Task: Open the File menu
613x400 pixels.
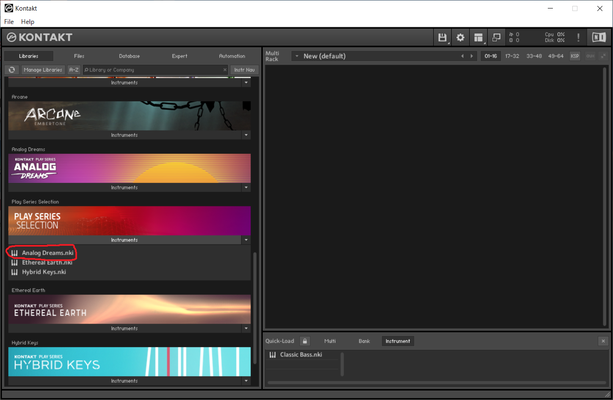Action: (9, 22)
